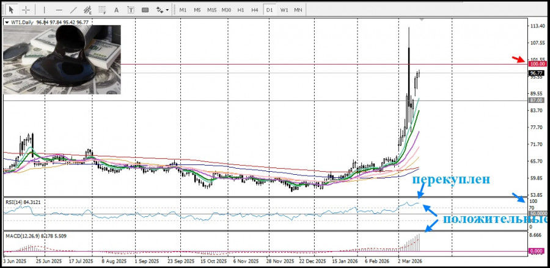This screenshot has height=268, width=550.
Task: Select the arrow cursor tool
Action: (x=11, y=10)
